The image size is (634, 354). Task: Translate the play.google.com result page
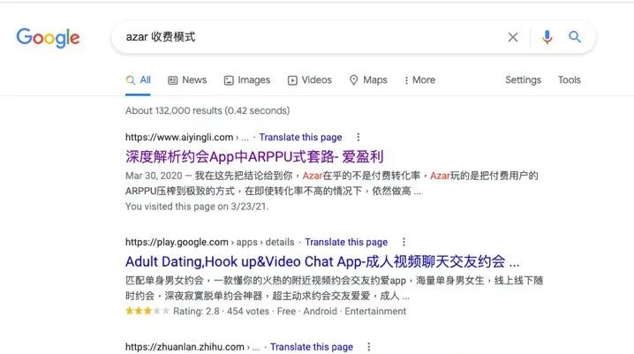pyautogui.click(x=346, y=242)
